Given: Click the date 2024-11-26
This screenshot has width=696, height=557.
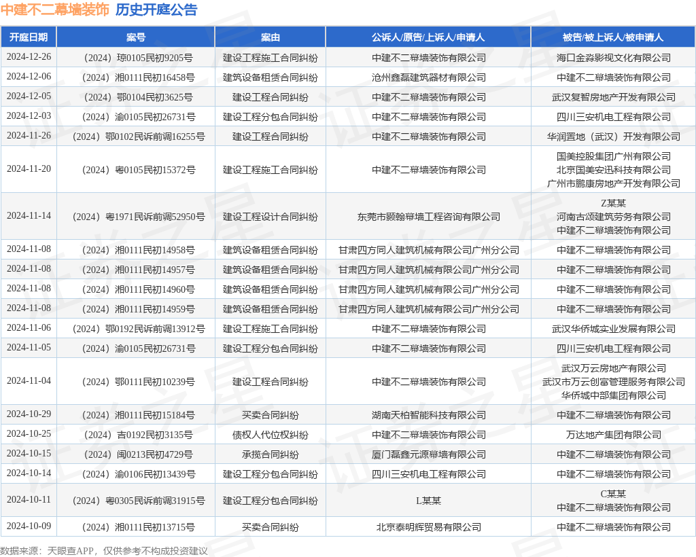Looking at the screenshot, I should pos(29,135).
